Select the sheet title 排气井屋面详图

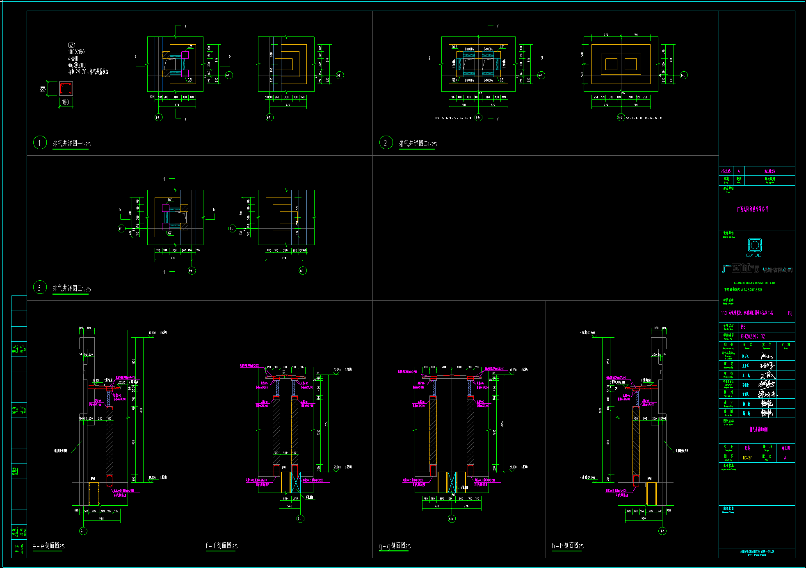click(759, 429)
